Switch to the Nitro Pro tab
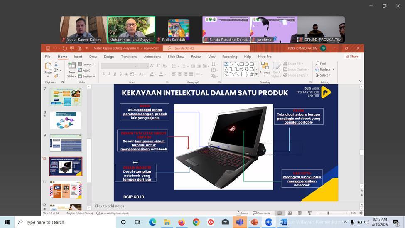 point(265,57)
